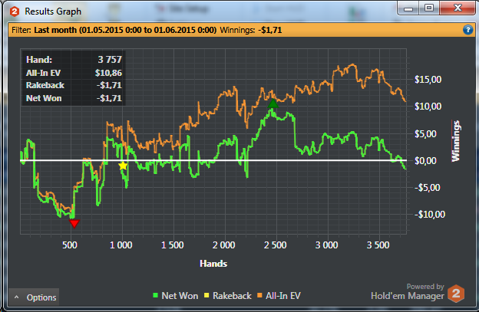This screenshot has height=312, width=479.
Task: Click the vertical Winnings axis title
Action: [x=456, y=141]
